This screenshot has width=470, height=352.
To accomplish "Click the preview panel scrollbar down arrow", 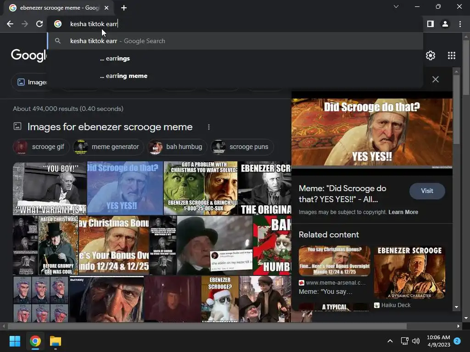I will tap(456, 307).
